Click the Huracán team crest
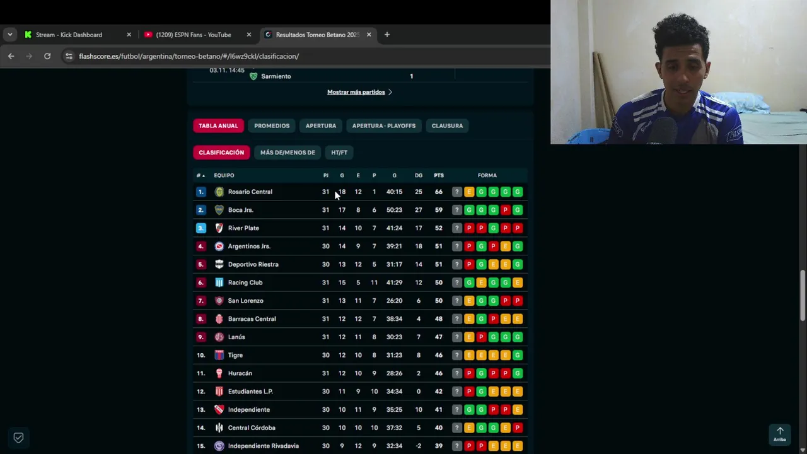Viewport: 807px width, 454px height. 219,373
